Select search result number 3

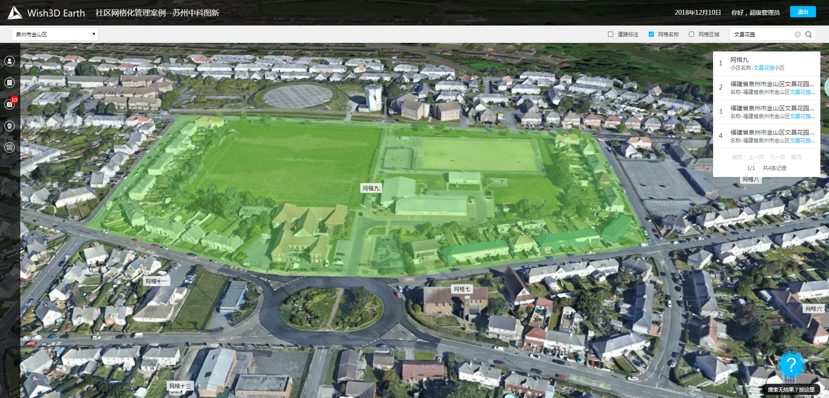[766, 112]
